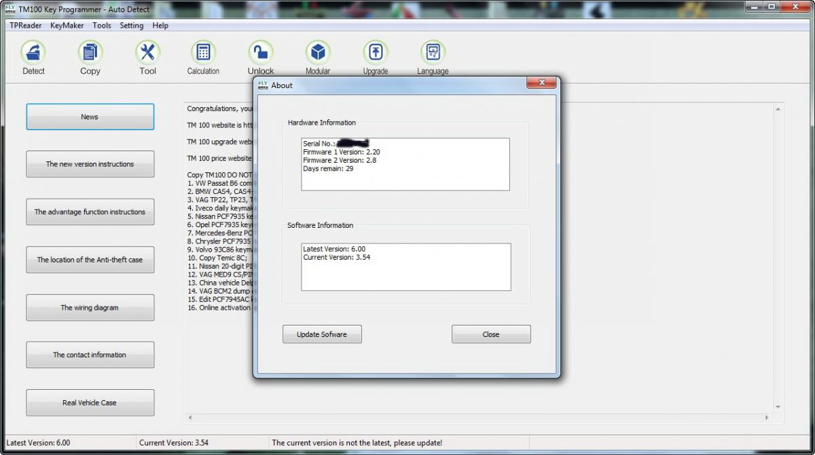
Task: Click news line '2. BMW CAS4'
Action: coord(220,191)
